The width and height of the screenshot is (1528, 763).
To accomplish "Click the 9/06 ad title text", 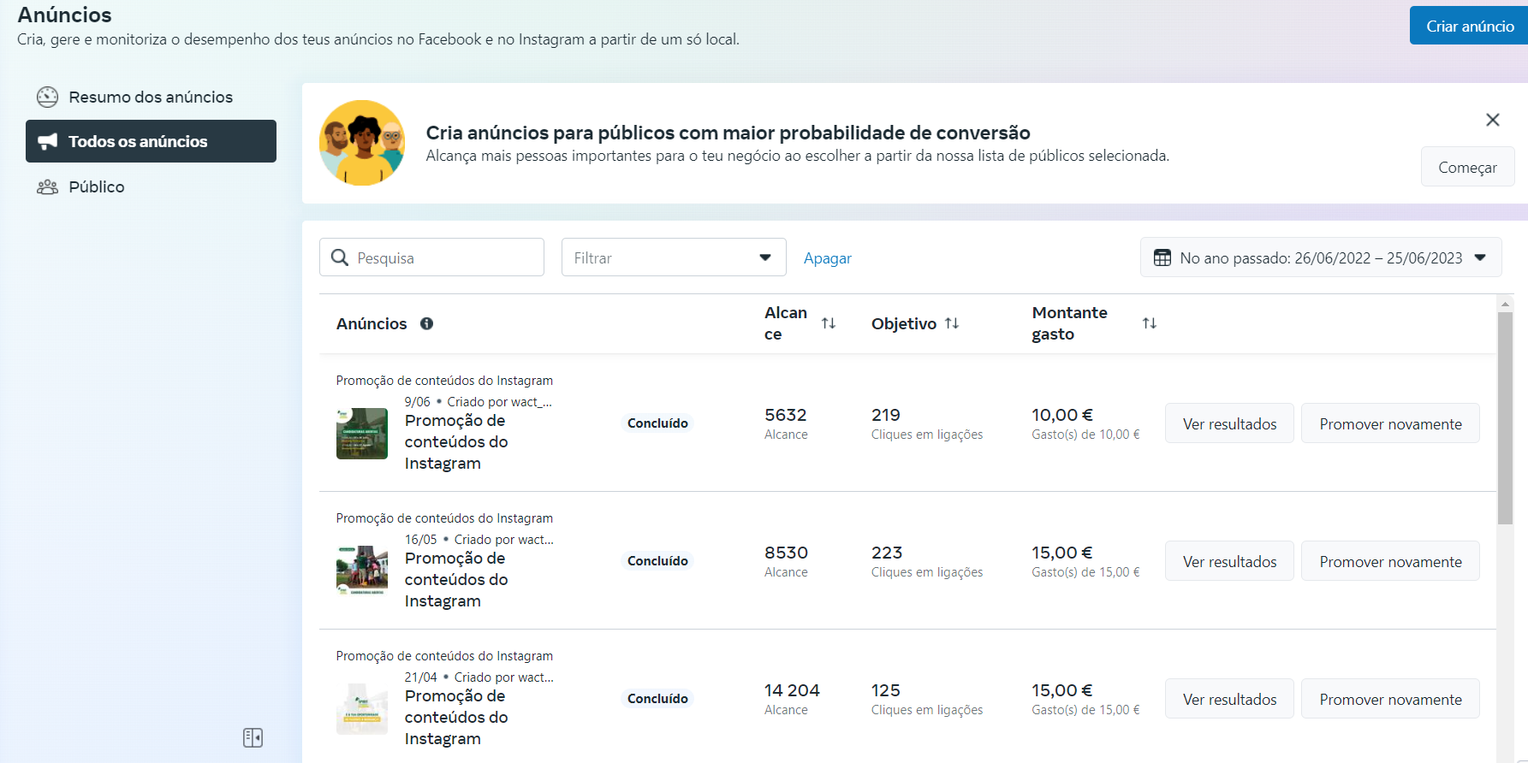I will click(x=456, y=441).
